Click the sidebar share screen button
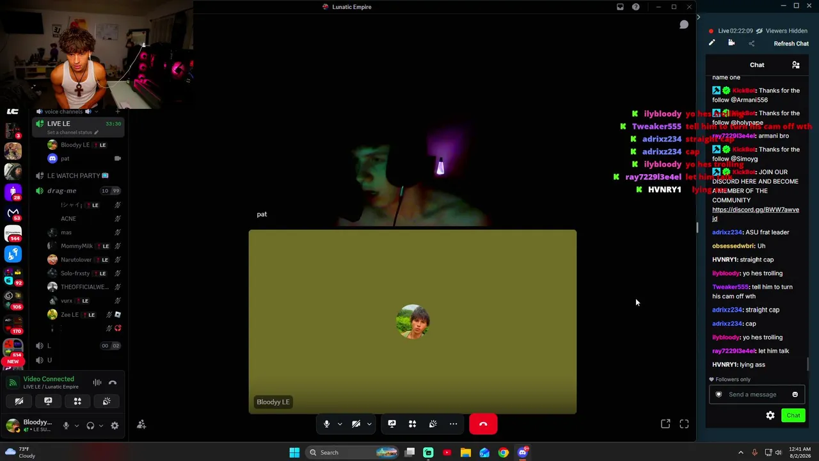Image resolution: width=819 pixels, height=461 pixels. coord(48,401)
